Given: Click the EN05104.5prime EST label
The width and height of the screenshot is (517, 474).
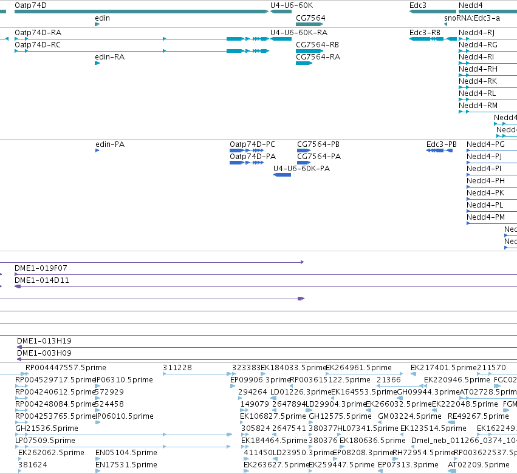Looking at the screenshot, I should (x=126, y=453).
